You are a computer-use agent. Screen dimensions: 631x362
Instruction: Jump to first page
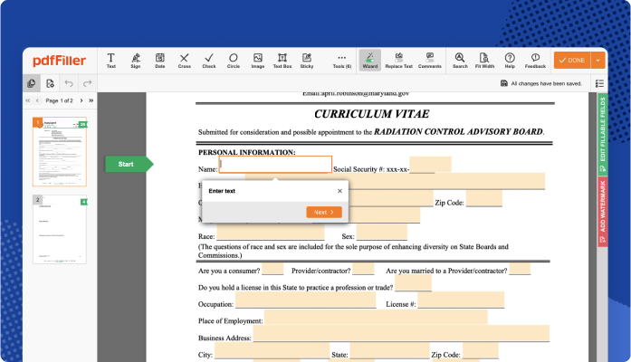[x=28, y=100]
